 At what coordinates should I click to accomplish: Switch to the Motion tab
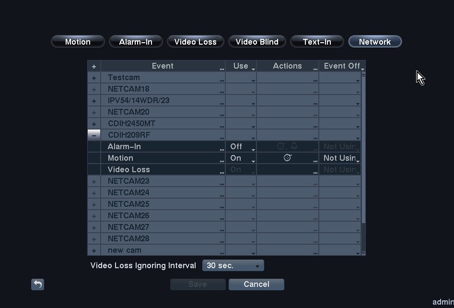(78, 42)
